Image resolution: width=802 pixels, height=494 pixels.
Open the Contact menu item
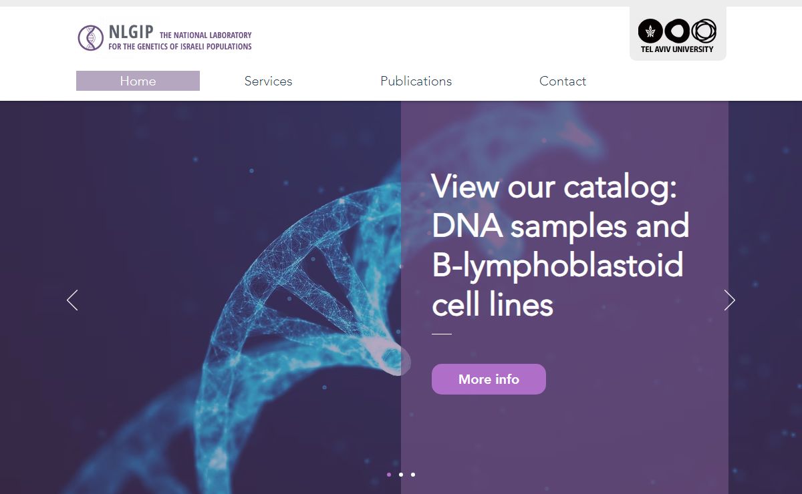(563, 81)
